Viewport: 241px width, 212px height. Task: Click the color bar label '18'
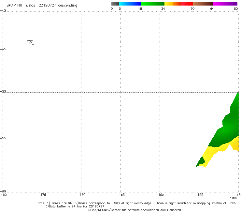click(140, 8)
